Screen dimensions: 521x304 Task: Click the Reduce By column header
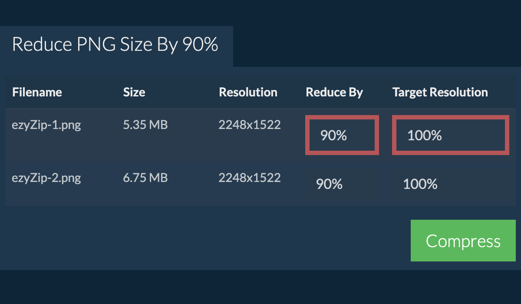[334, 92]
